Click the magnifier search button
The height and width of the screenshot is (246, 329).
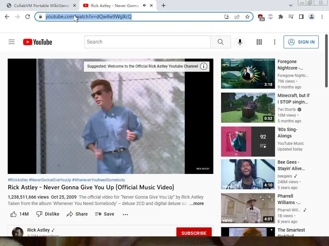point(220,42)
